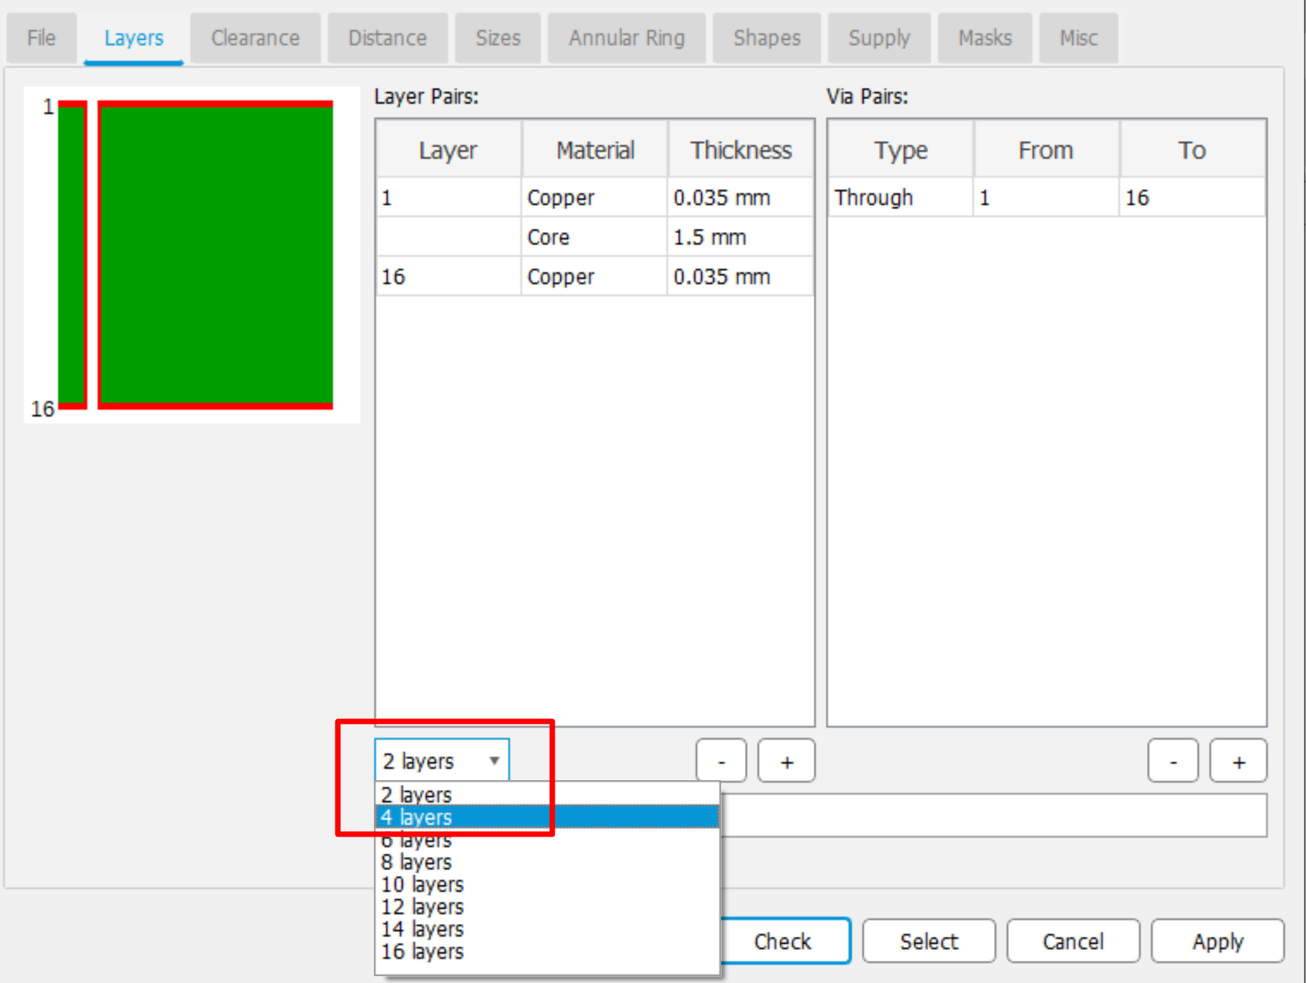Open the Shapes tab

pyautogui.click(x=766, y=38)
